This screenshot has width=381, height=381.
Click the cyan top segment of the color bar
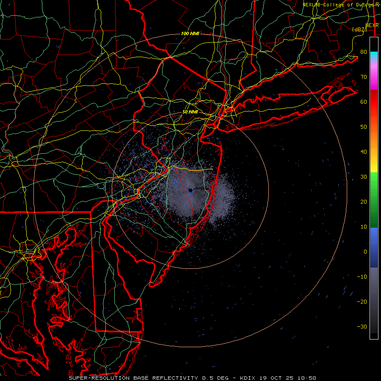(374, 55)
